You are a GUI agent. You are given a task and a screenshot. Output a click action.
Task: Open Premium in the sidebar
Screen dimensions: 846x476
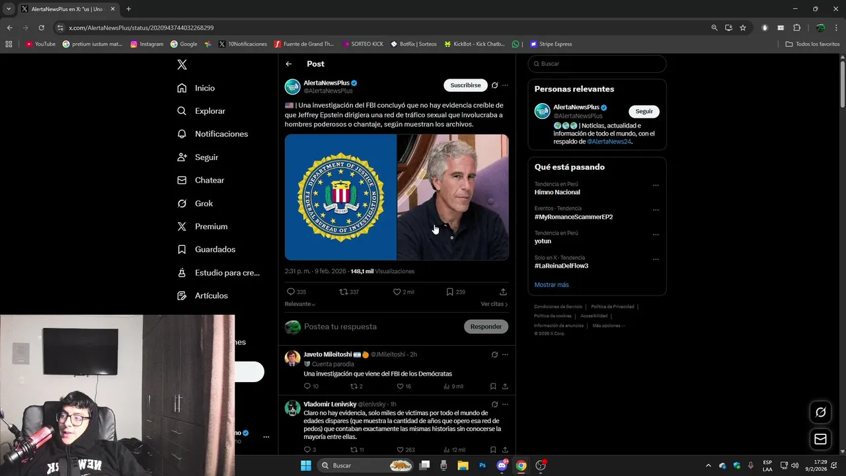point(202,226)
